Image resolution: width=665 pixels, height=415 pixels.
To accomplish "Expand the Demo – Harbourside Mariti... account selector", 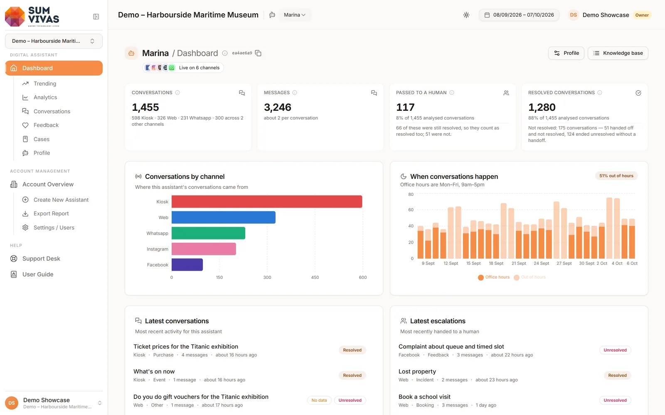I will coord(54,41).
